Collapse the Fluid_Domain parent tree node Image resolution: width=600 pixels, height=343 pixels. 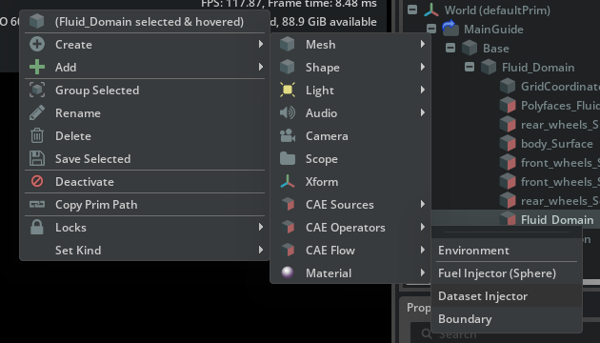pyautogui.click(x=470, y=67)
